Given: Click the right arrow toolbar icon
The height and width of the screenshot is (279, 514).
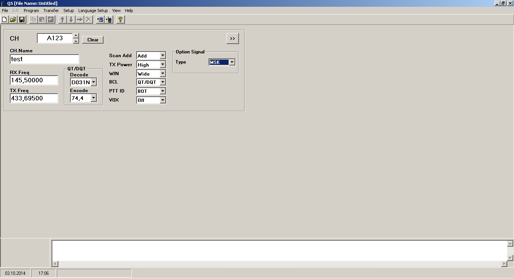Looking at the screenshot, I should coord(80,20).
